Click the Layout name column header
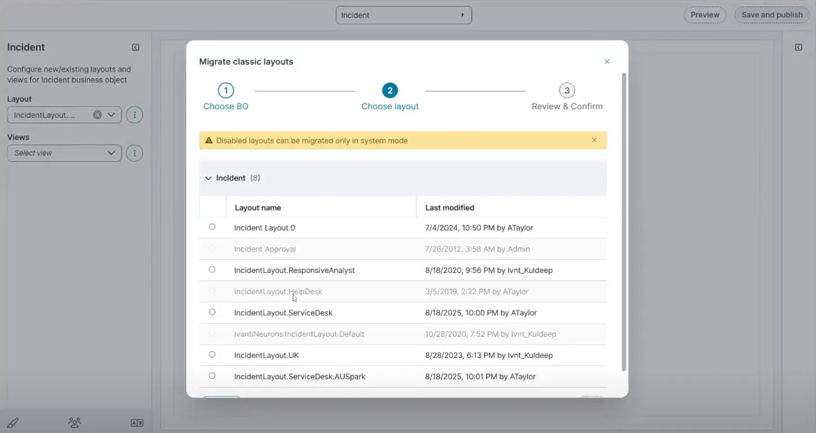The width and height of the screenshot is (816, 433). coord(258,208)
